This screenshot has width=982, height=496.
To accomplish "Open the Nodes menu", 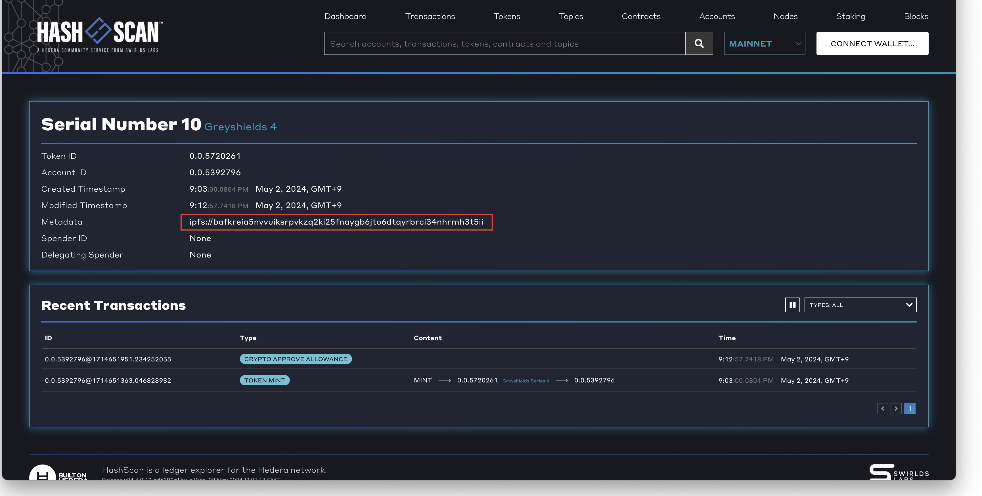I will (785, 16).
